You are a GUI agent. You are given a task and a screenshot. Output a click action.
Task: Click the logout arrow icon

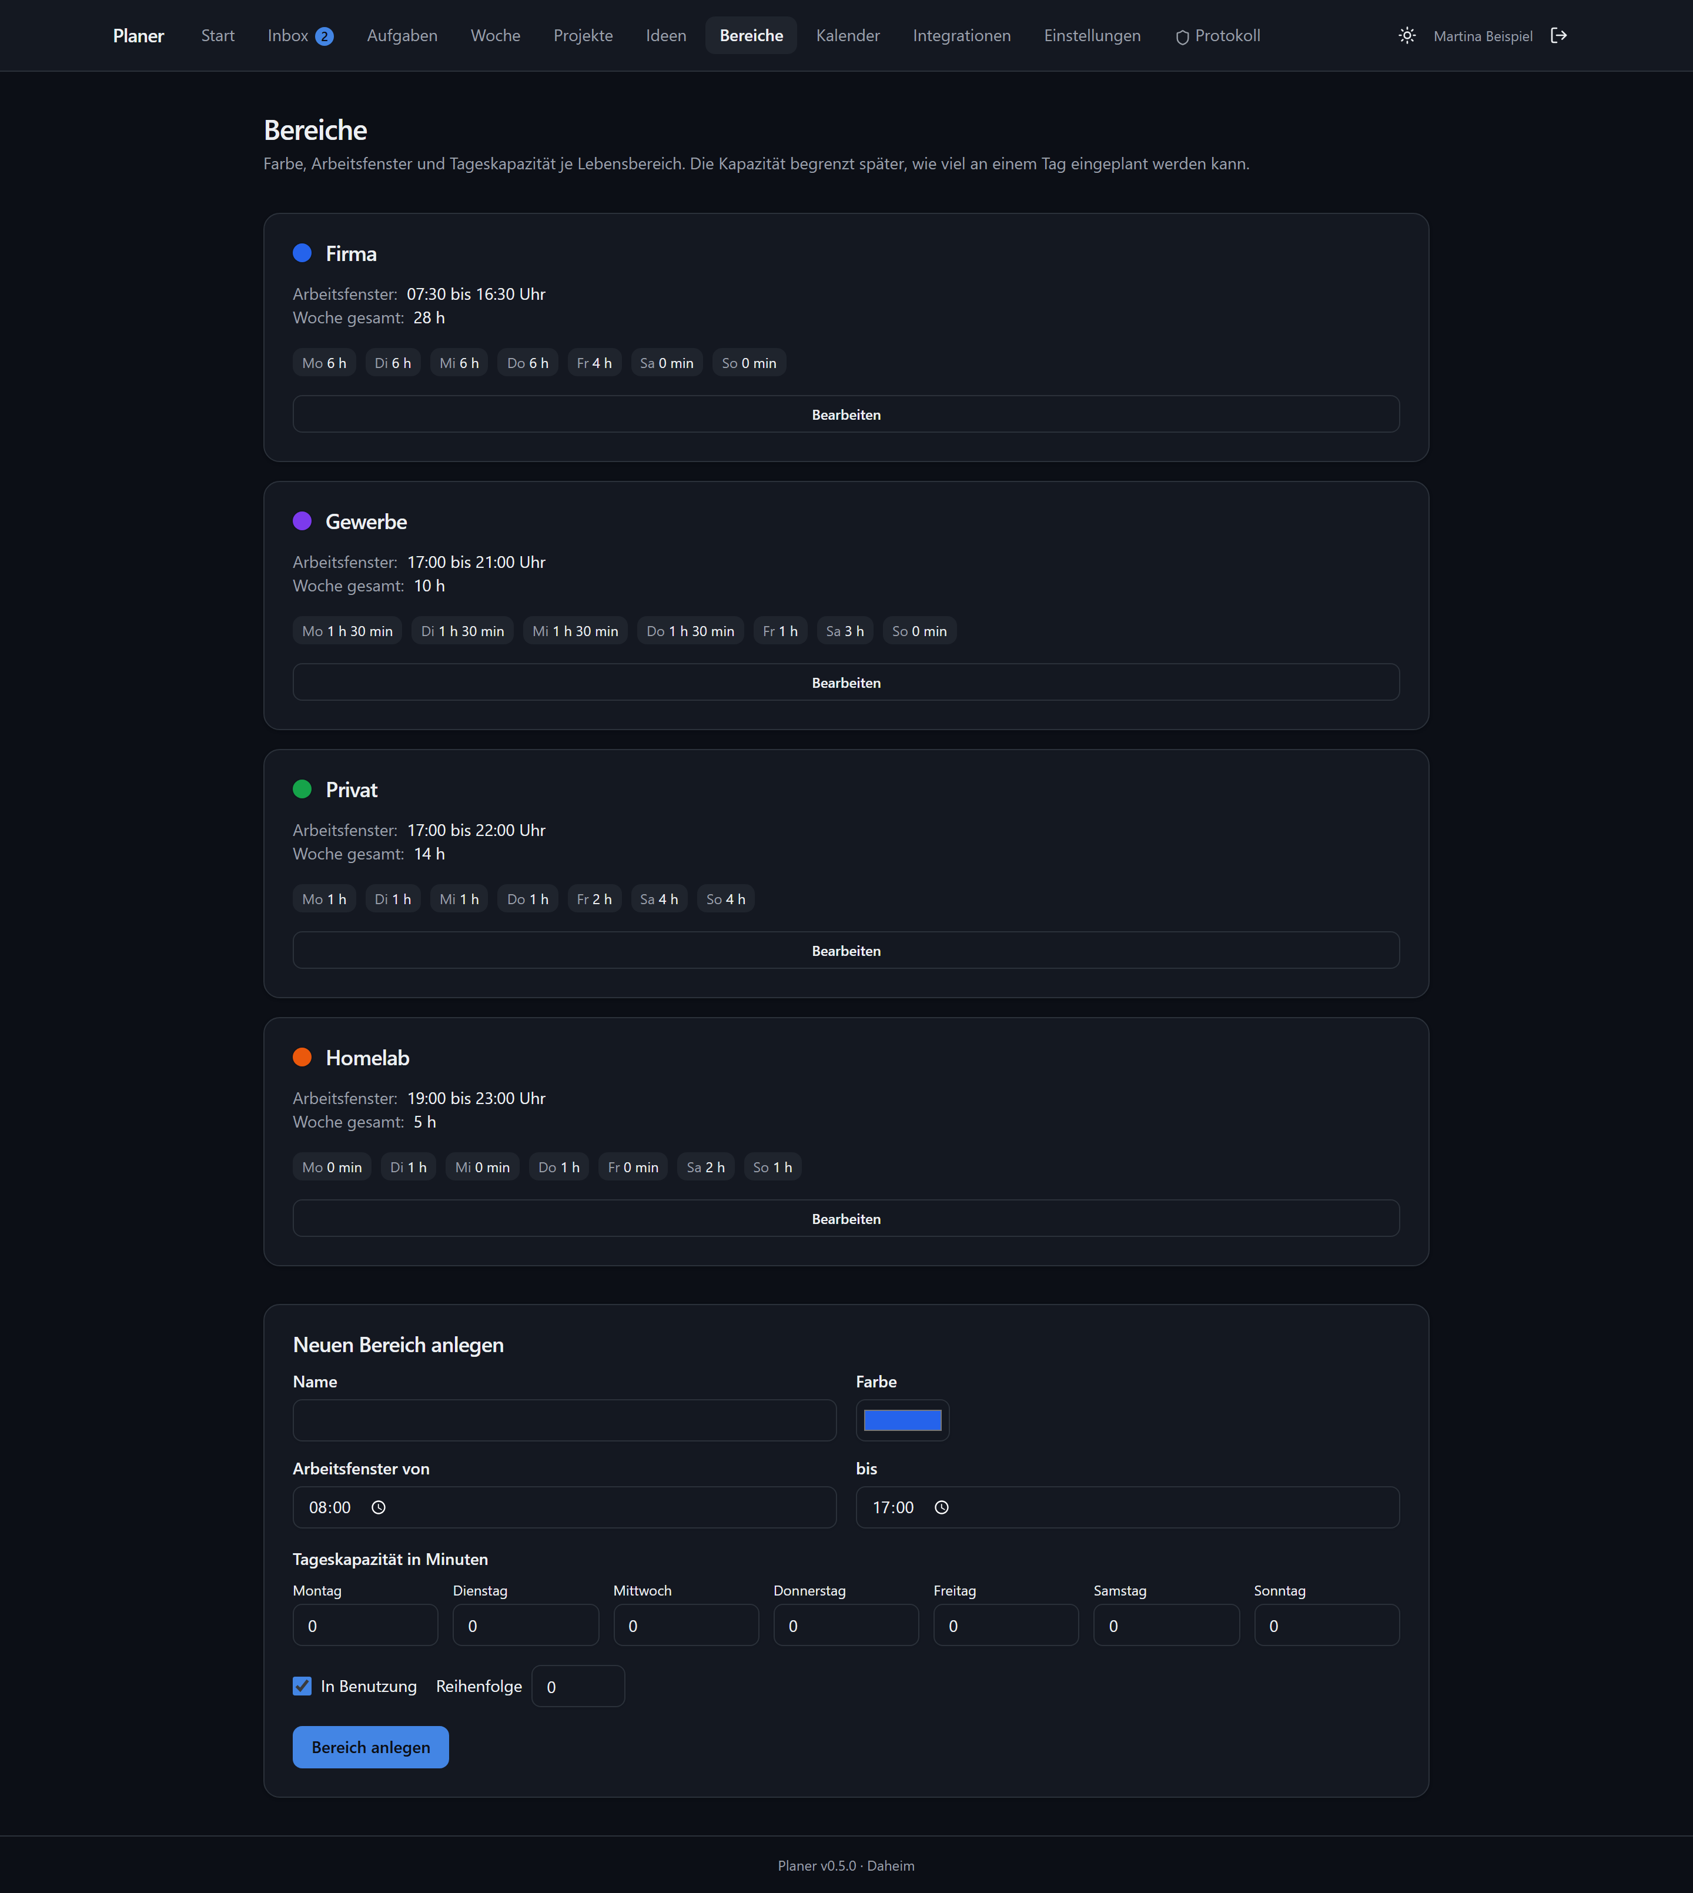point(1559,35)
